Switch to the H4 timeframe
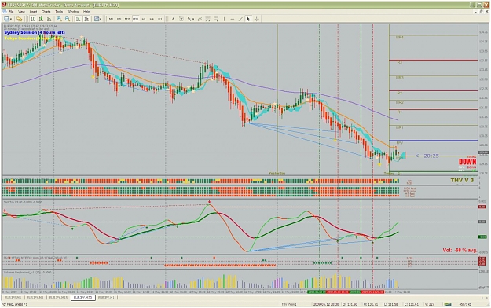The height and width of the screenshot is (308, 491). 152,19
